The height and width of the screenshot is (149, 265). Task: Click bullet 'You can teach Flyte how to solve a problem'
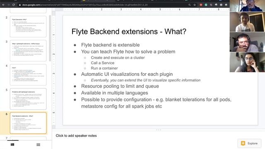128,51
